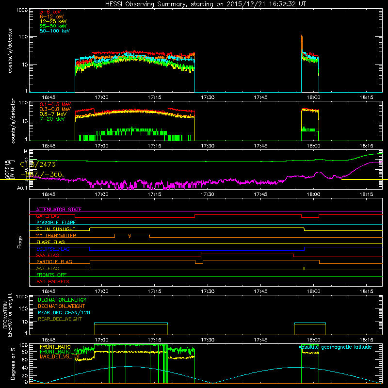Click 17:45 tick label under the decimation panel

coord(260,340)
